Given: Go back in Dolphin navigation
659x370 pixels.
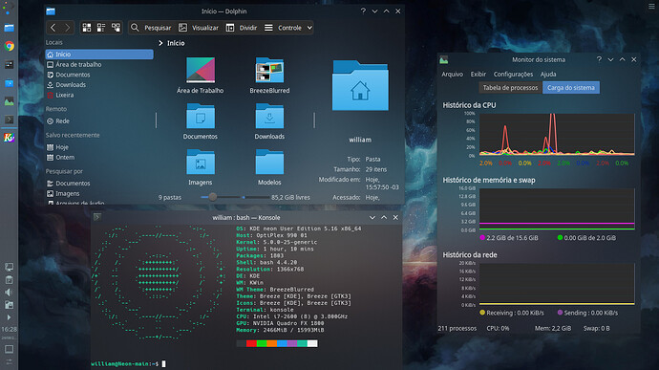Looking at the screenshot, I should [x=53, y=28].
